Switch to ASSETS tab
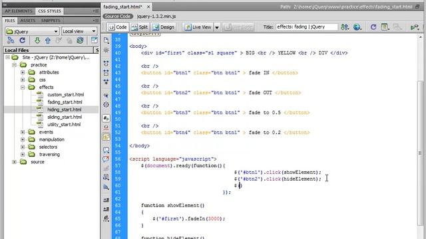426x239 pixels. click(28, 21)
